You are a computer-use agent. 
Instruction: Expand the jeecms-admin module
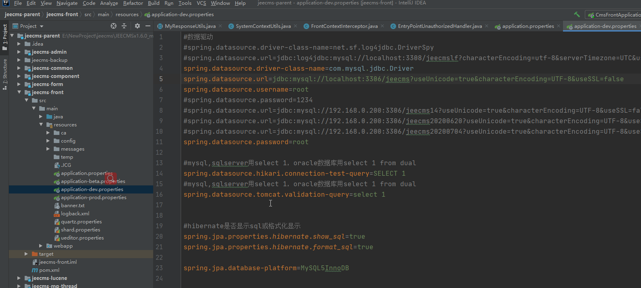(19, 52)
